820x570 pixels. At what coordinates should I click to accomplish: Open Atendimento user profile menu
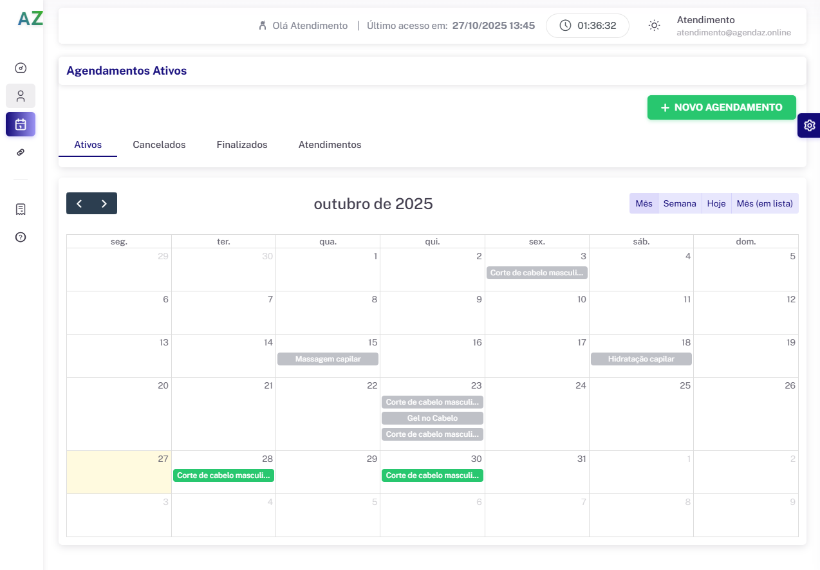733,26
